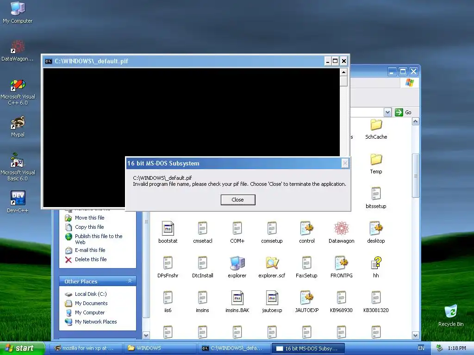Click the system tray notification icon
474x355 pixels.
439,348
